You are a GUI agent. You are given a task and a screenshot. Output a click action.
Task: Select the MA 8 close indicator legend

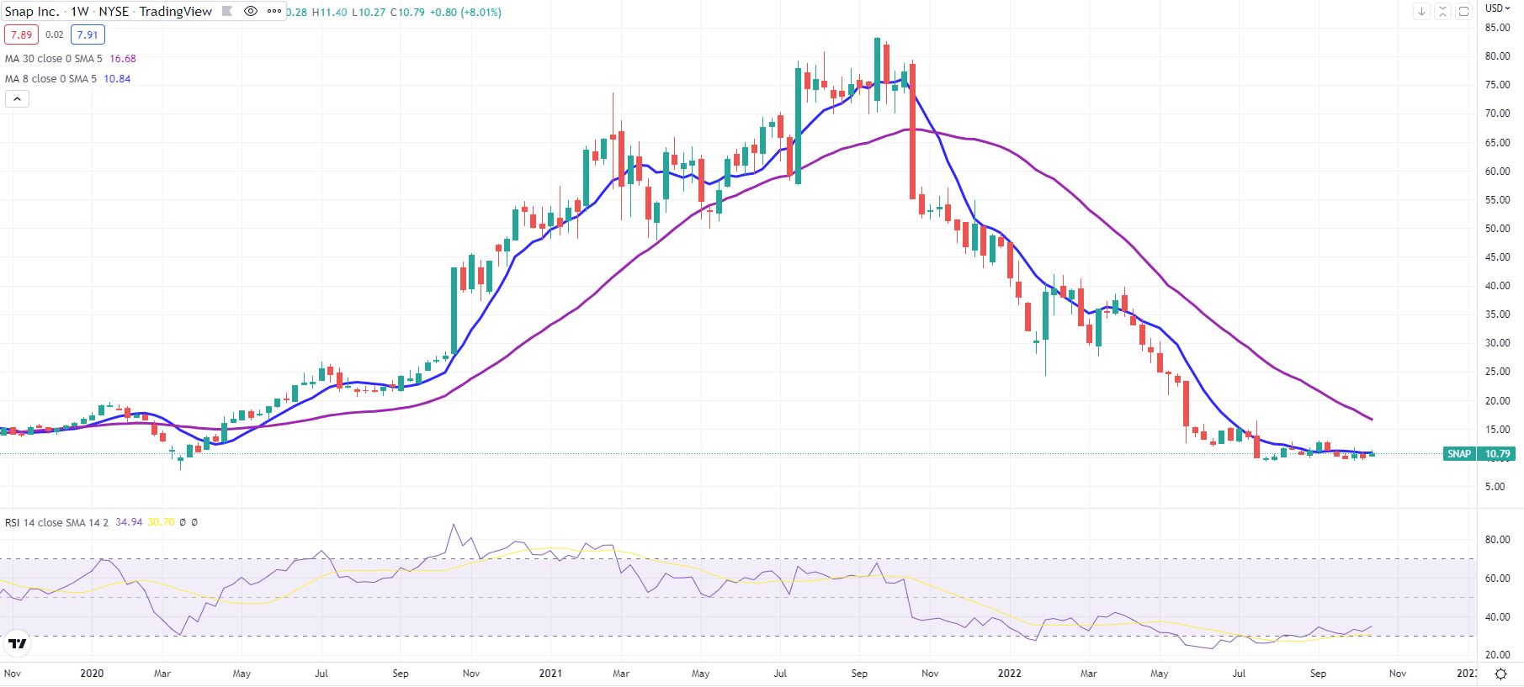(50, 79)
